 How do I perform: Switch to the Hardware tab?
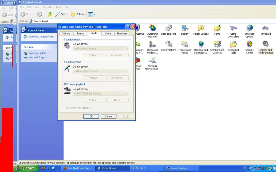click(x=122, y=34)
